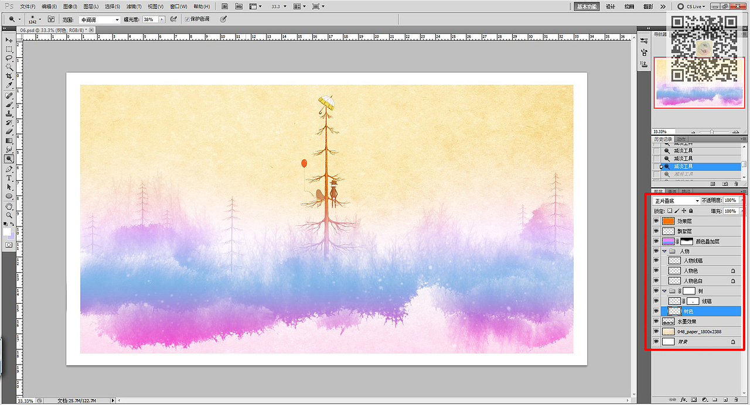Toggle the 保护色调 checkbox
Screen dimensions: 750x405
click(187, 19)
